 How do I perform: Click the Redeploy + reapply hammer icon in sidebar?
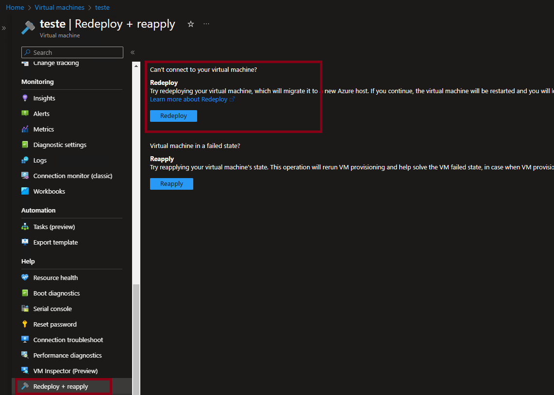25,386
